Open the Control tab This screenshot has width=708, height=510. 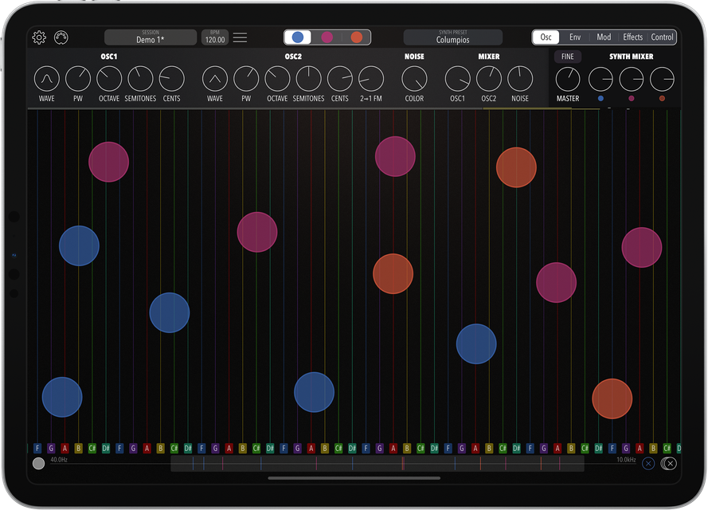click(x=662, y=37)
